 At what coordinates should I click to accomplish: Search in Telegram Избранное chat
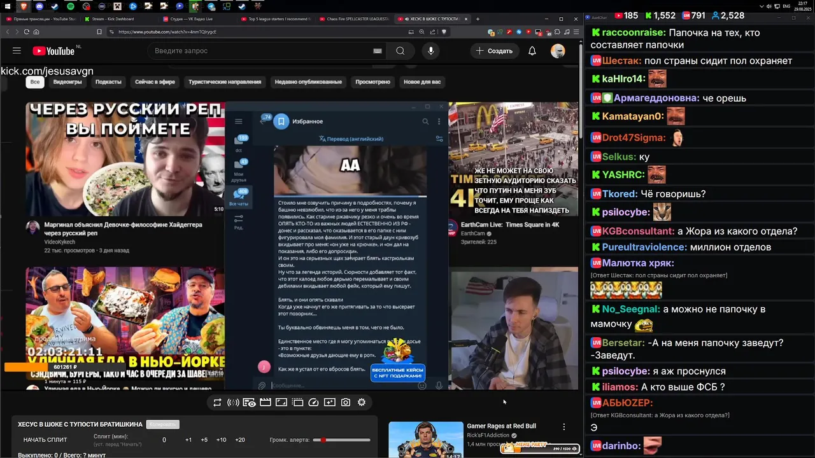(x=425, y=121)
